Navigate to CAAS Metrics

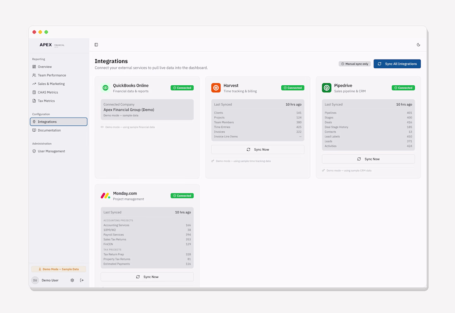(48, 92)
